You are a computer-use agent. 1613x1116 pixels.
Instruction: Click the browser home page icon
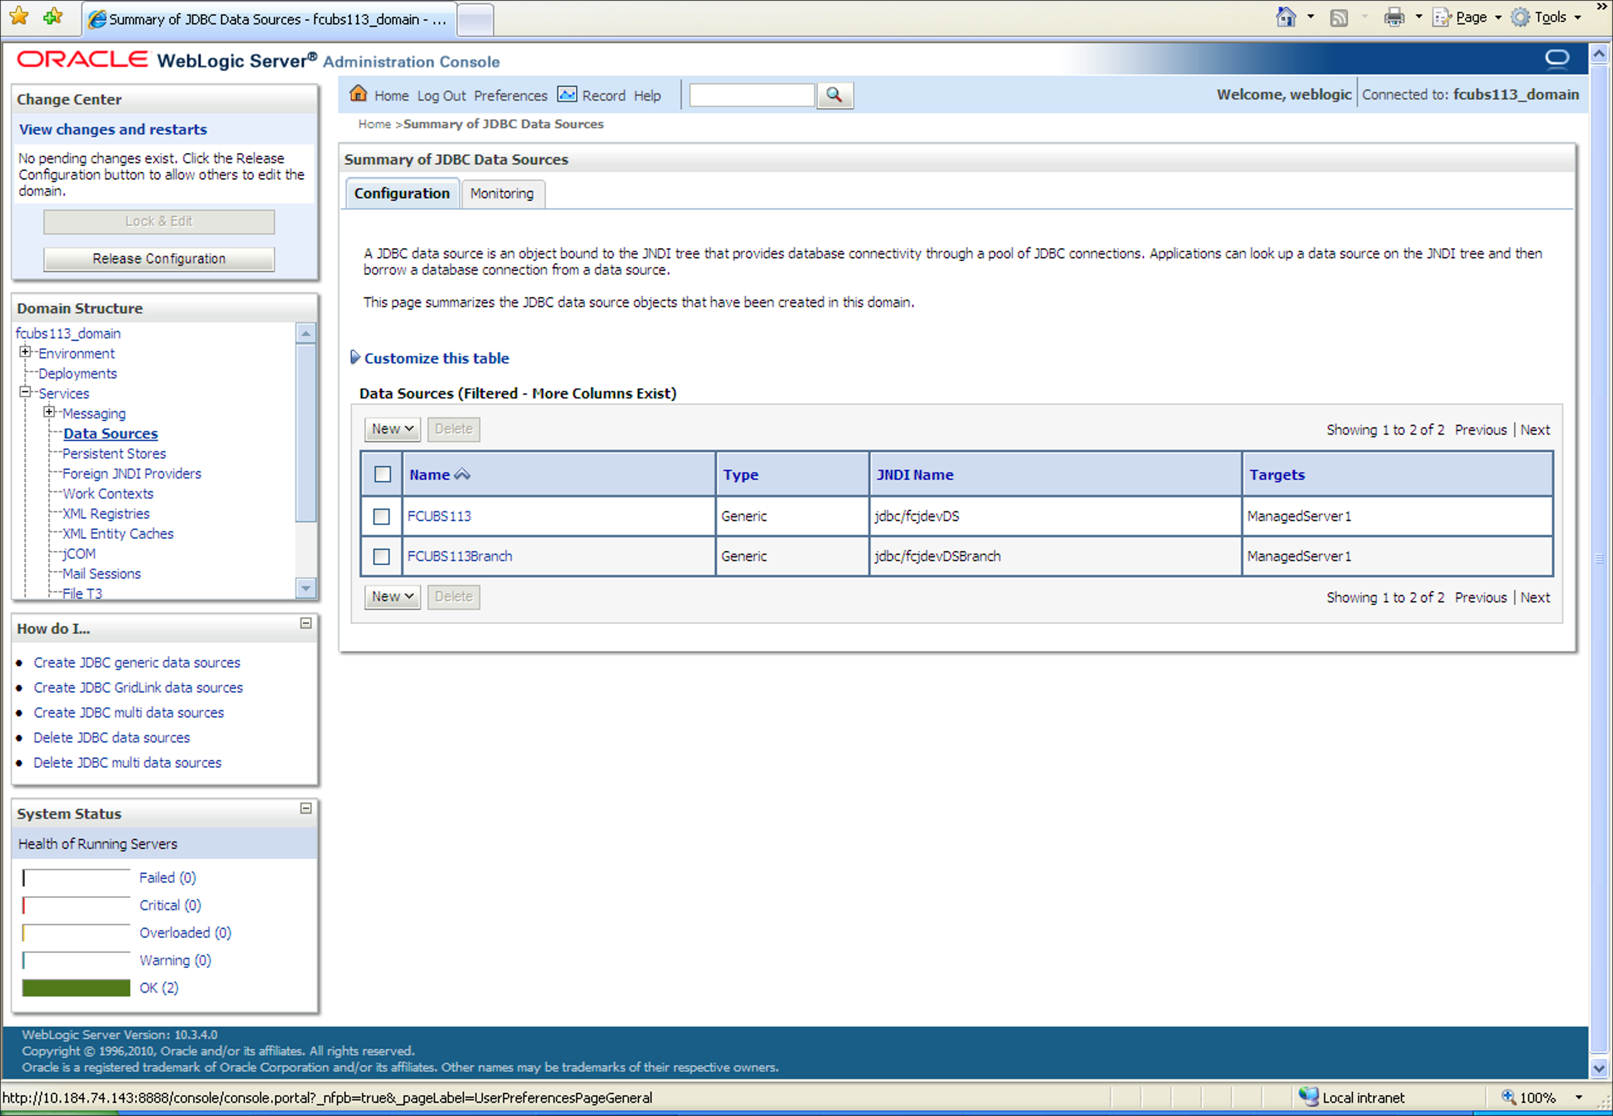[1286, 18]
